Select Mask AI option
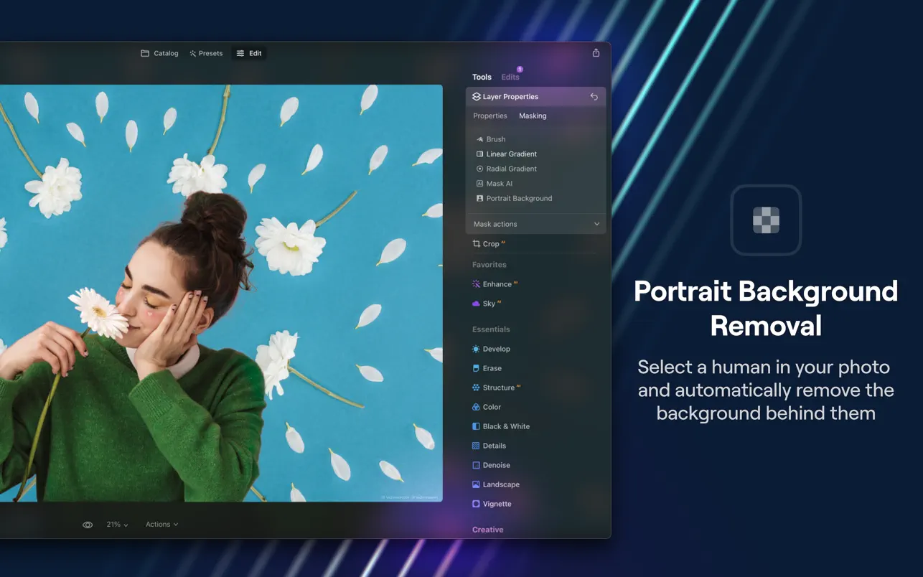Screen dimensions: 923x577 [499, 184]
